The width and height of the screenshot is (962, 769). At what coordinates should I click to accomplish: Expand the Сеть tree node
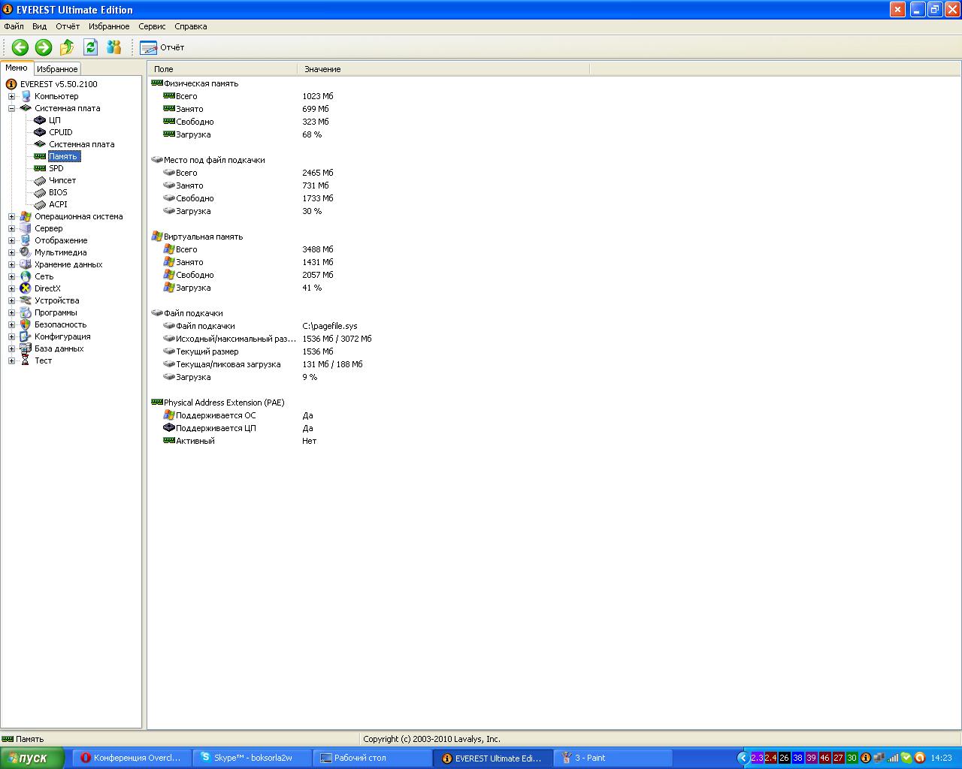[x=11, y=276]
